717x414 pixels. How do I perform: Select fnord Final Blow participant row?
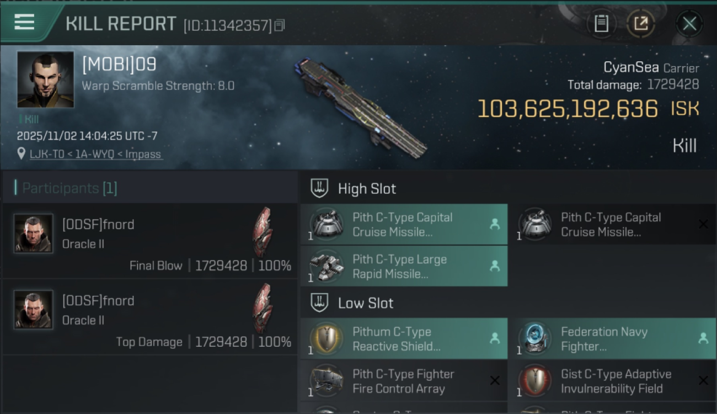pos(149,241)
